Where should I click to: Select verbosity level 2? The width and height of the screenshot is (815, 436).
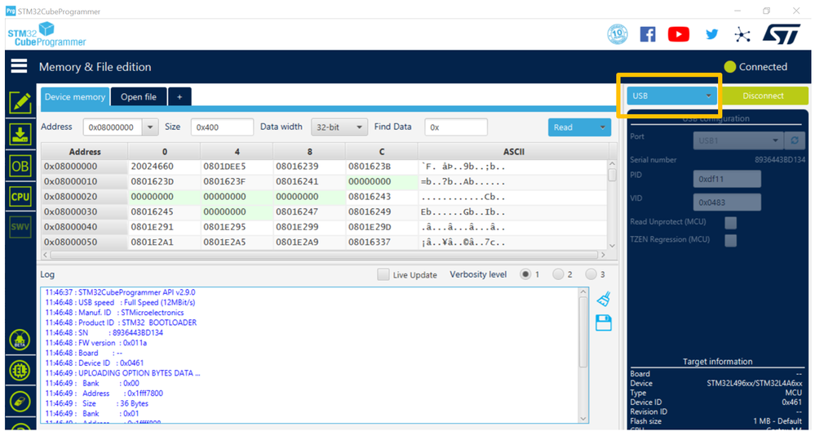558,274
